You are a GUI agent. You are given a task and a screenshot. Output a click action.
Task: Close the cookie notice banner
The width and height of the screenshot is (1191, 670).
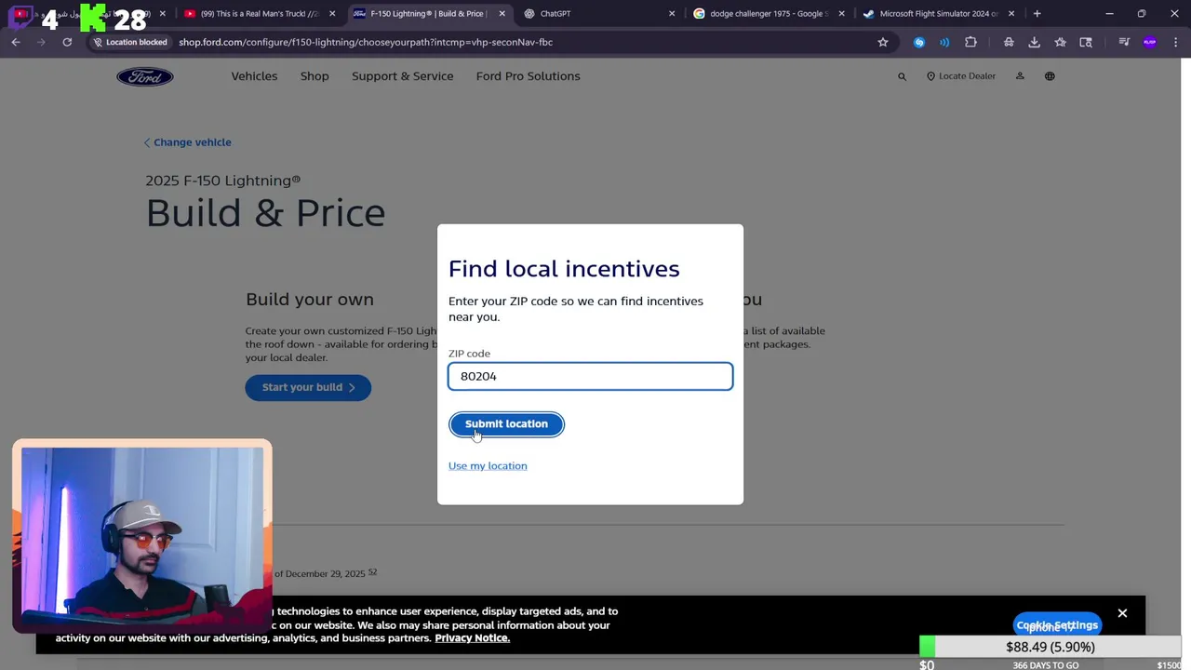point(1122,613)
